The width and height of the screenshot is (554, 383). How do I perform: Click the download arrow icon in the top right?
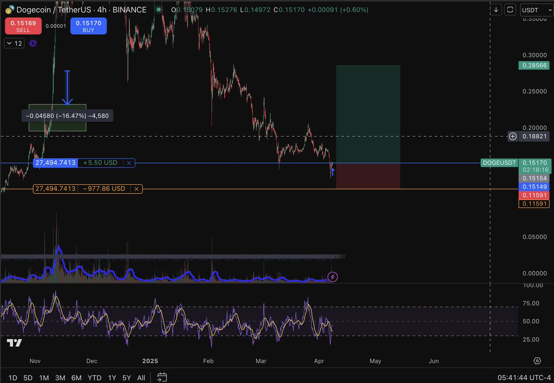click(x=496, y=9)
